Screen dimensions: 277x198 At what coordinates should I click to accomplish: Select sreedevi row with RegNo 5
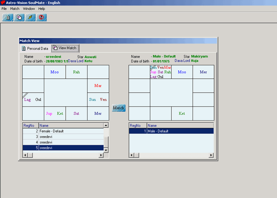click(x=63, y=148)
